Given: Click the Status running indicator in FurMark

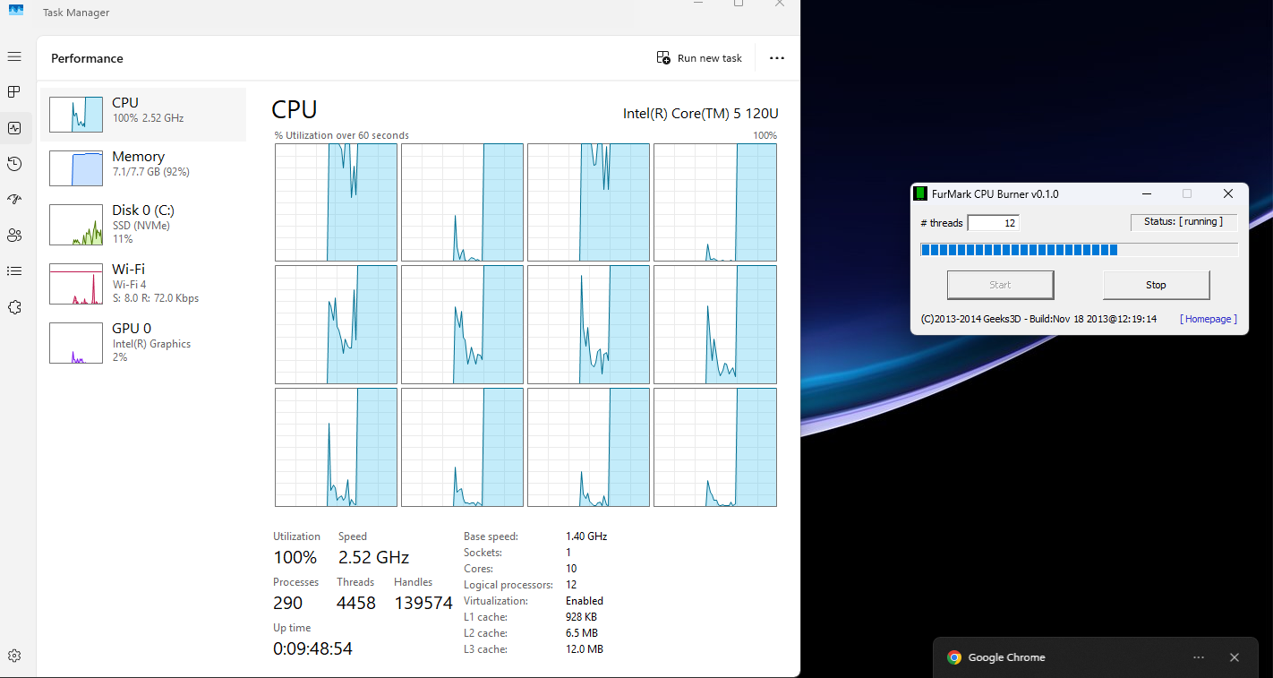Looking at the screenshot, I should [1184, 221].
